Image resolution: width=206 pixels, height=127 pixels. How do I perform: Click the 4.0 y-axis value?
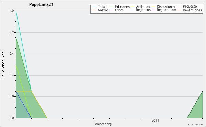pyautogui.click(x=12, y=11)
